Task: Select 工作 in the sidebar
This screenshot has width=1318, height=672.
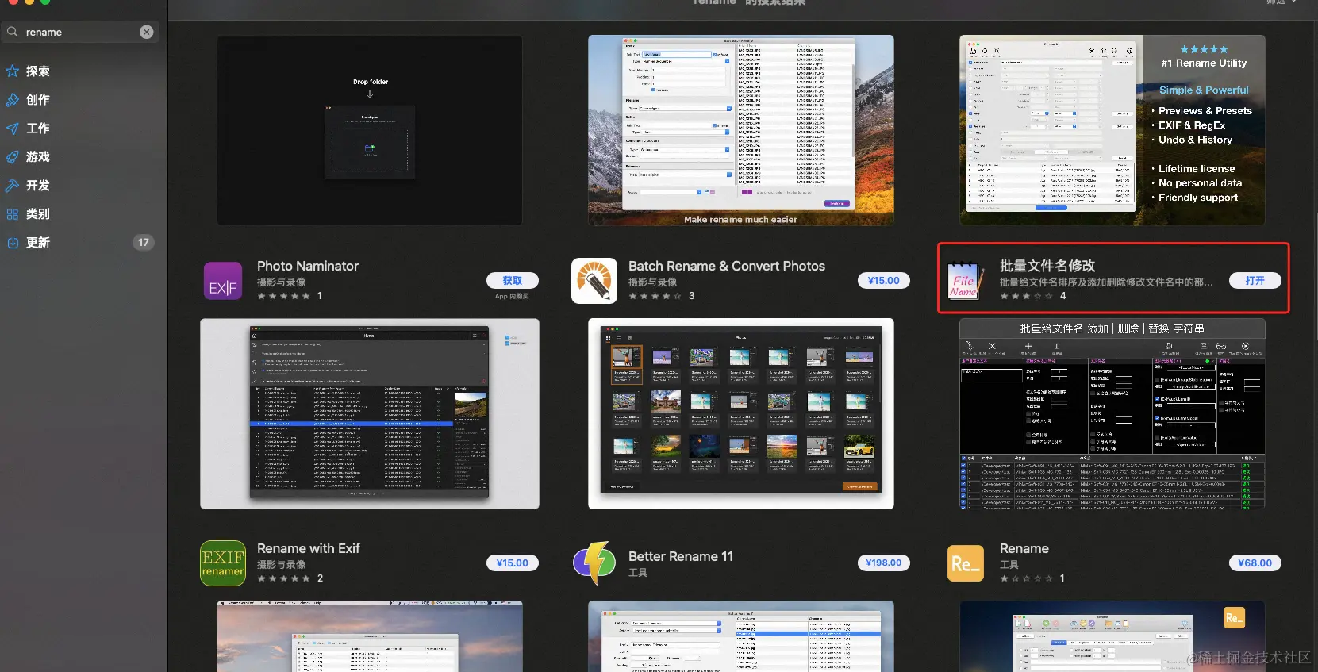Action: click(x=37, y=129)
